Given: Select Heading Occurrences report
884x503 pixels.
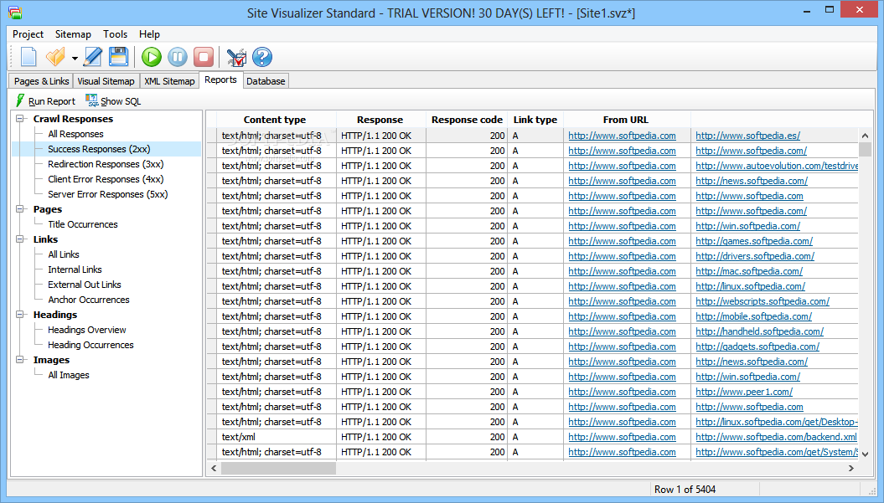Looking at the screenshot, I should point(90,345).
